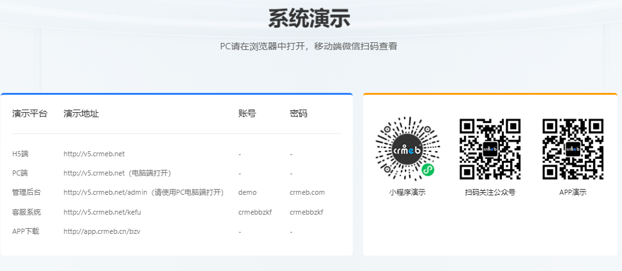622x271 pixels.
Task: Click the admin password 'crmeb.com'
Action: [307, 192]
